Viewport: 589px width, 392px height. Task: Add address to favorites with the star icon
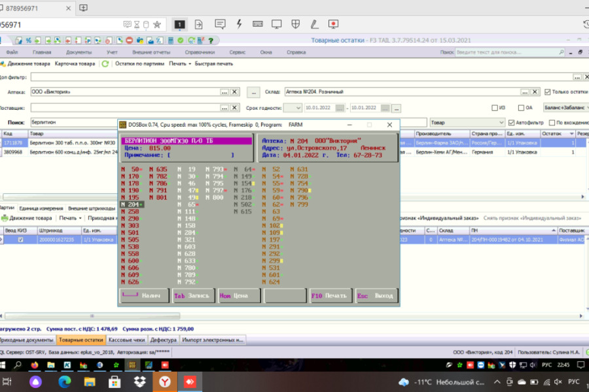pyautogui.click(x=157, y=25)
